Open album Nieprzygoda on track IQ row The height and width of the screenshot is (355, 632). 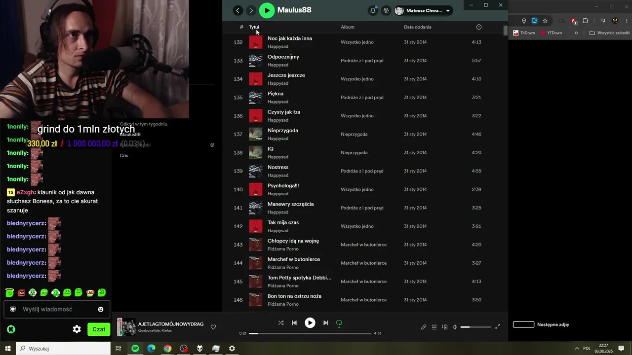pyautogui.click(x=354, y=153)
